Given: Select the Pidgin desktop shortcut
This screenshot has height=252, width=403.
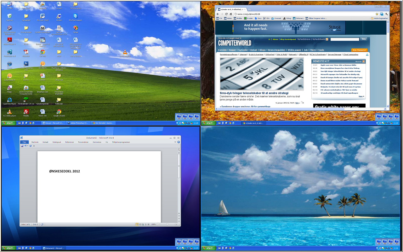Looking at the screenshot, I should tap(9, 89).
